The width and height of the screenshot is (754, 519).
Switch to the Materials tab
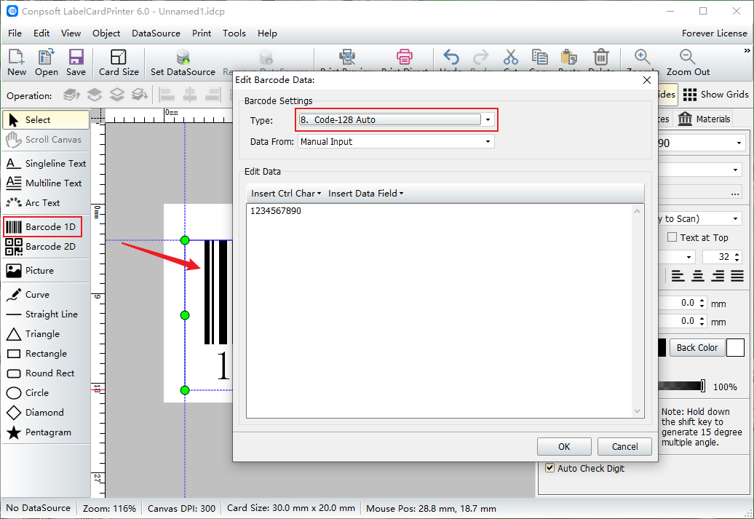(x=704, y=119)
